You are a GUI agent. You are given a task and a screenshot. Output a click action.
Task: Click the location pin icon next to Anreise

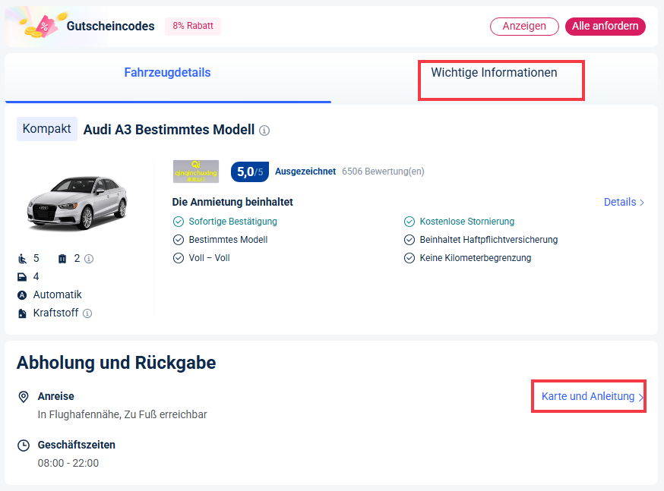pyautogui.click(x=24, y=397)
